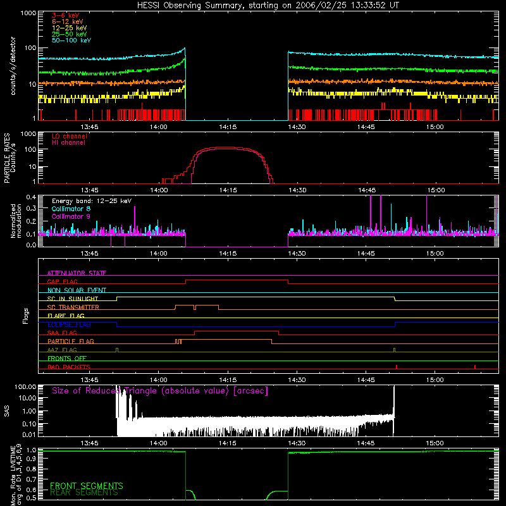Click the LO channel legend label
506x506 pixels.
(x=70, y=136)
